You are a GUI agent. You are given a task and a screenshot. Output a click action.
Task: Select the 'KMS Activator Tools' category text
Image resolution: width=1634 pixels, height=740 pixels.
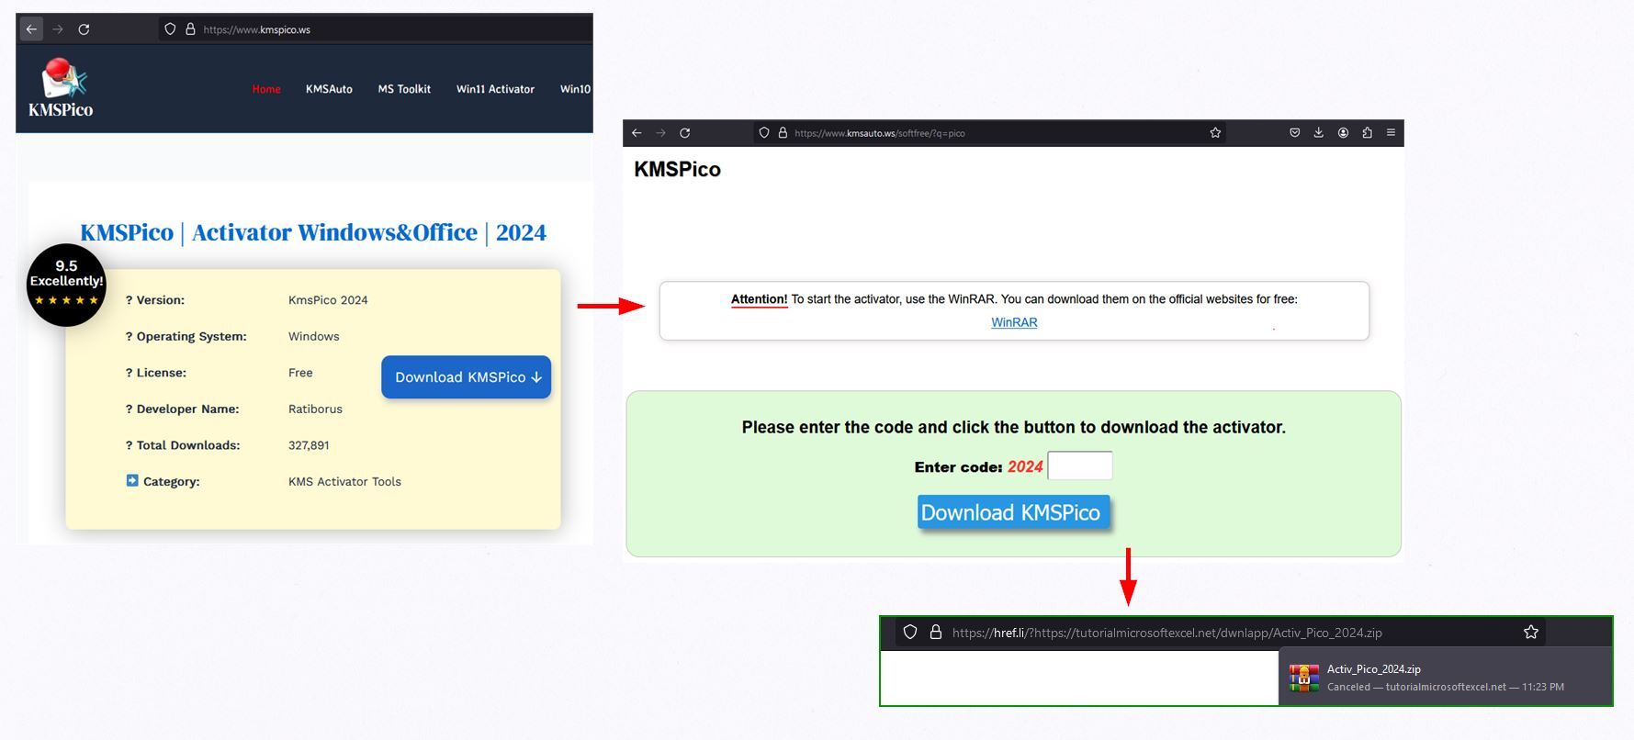click(344, 482)
